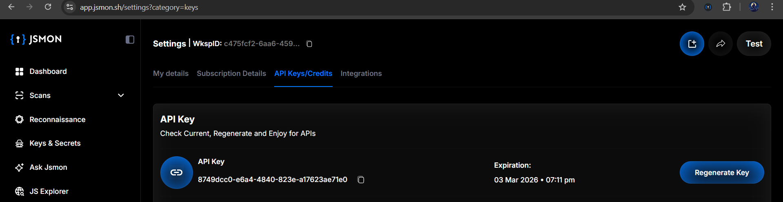Bookmark this page with star icon

682,7
